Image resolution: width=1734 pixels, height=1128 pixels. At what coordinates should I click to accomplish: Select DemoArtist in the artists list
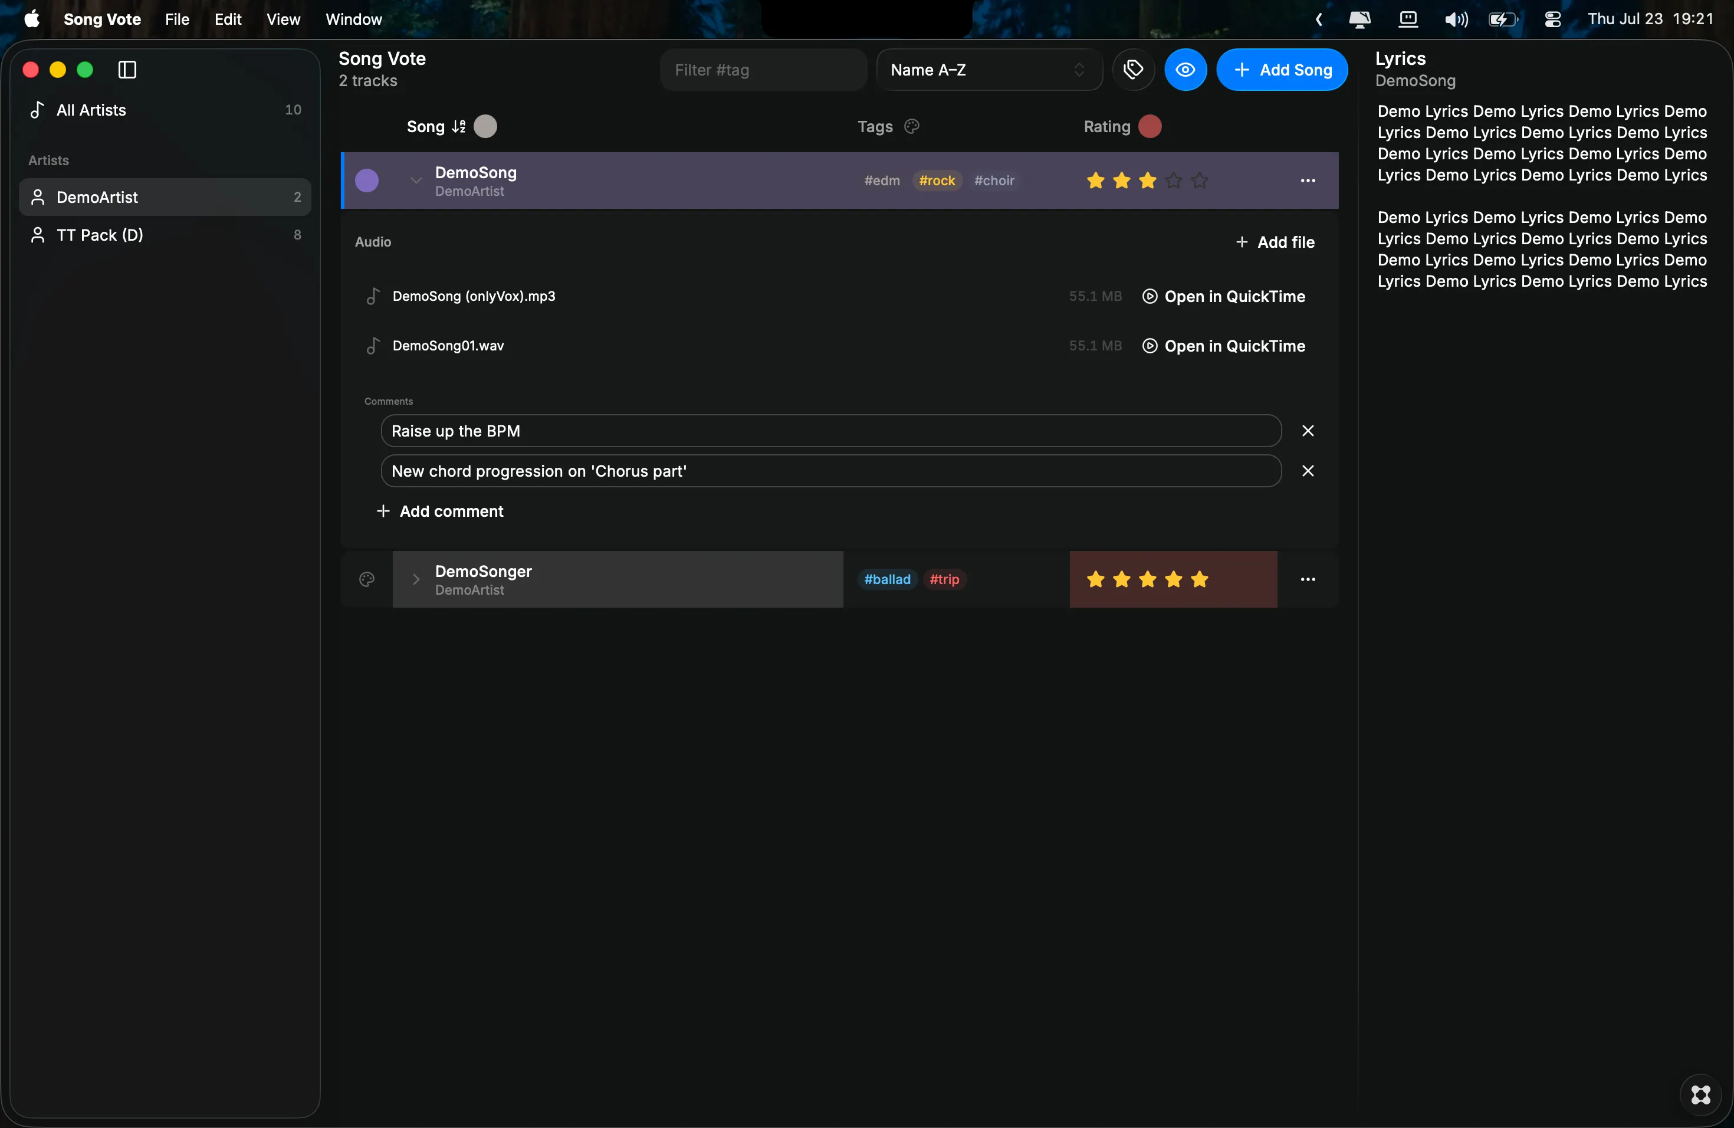165,198
